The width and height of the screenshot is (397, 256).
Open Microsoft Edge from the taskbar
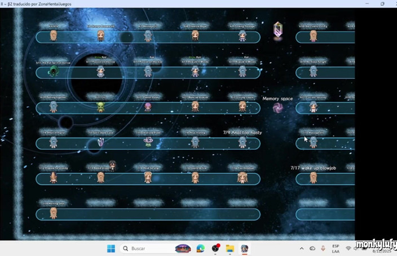pyautogui.click(x=201, y=249)
